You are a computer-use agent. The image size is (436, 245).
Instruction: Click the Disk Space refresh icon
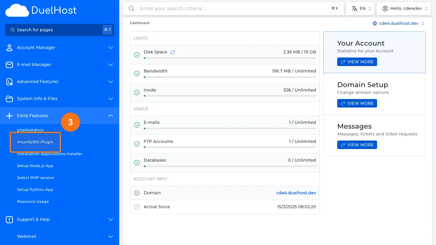tap(172, 52)
